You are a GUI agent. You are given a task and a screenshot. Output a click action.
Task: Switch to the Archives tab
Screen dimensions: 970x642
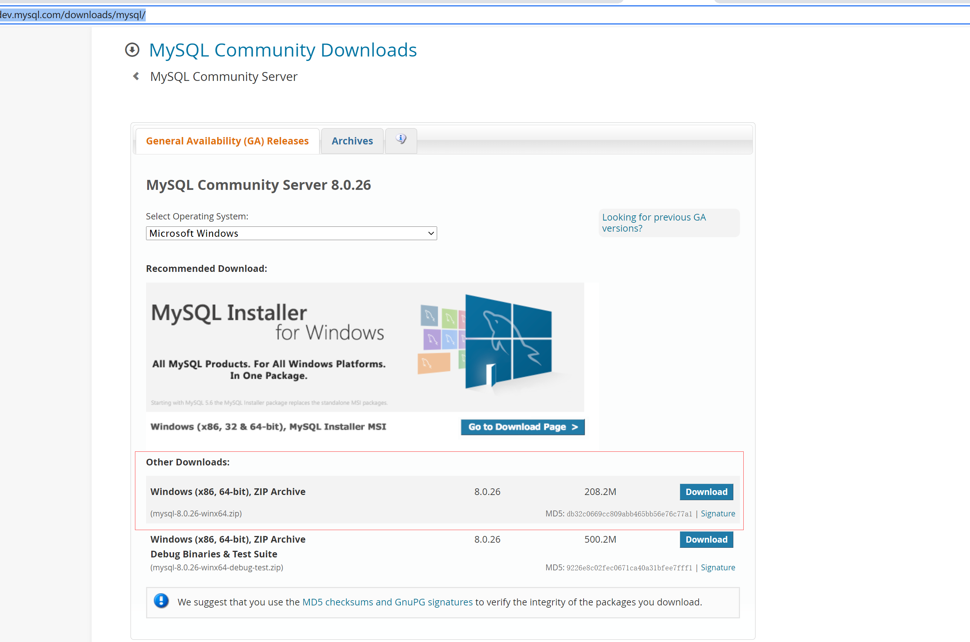pos(352,141)
